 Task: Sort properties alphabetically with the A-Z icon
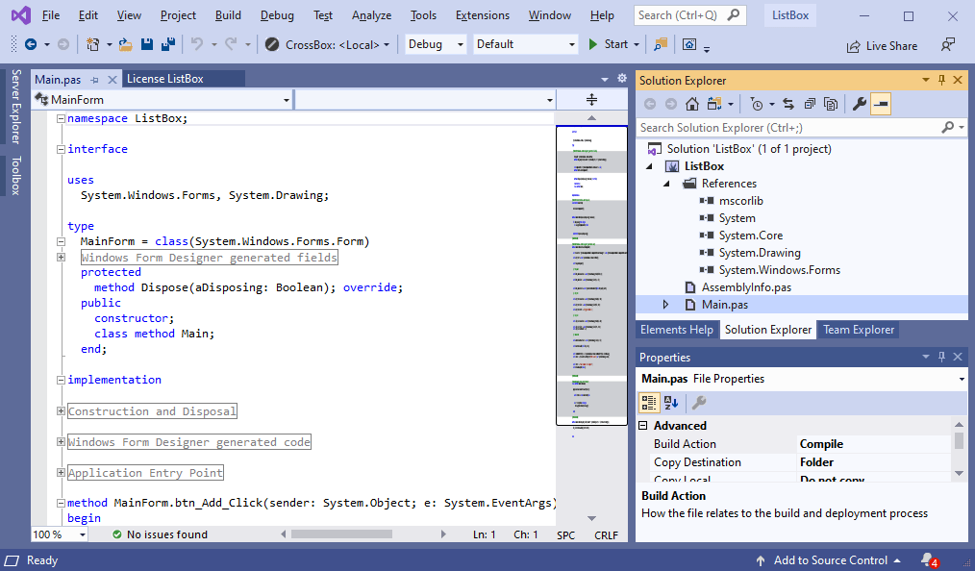pos(671,403)
